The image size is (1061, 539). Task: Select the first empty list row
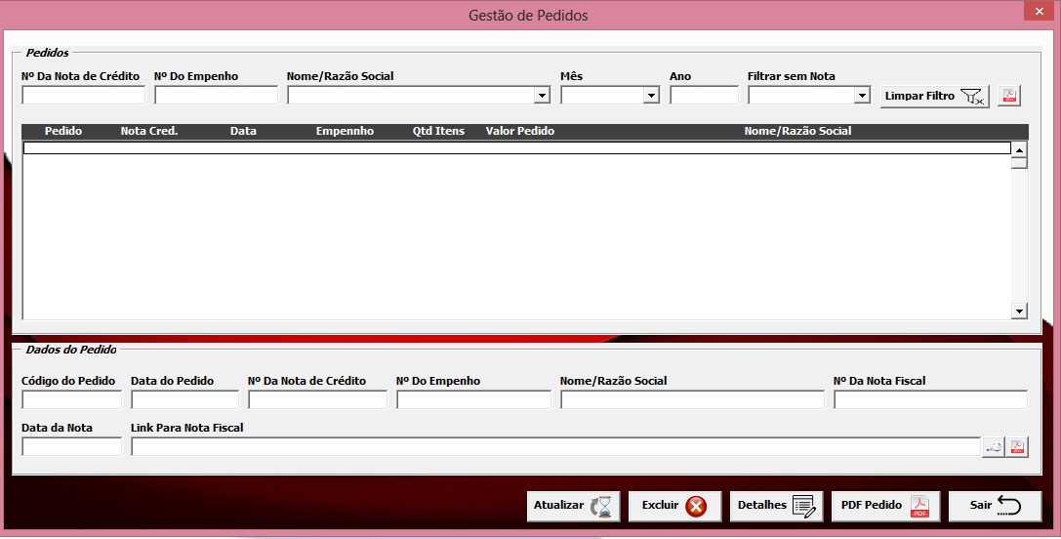(517, 148)
